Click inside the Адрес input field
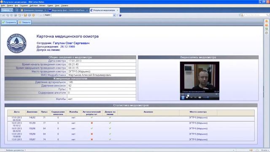The image size is (270, 152). pyautogui.click(x=82, y=15)
